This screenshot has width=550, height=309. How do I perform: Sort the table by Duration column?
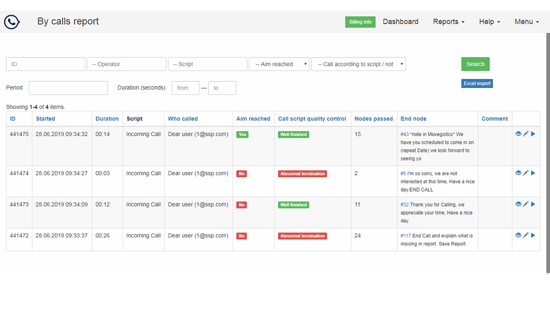(x=107, y=119)
